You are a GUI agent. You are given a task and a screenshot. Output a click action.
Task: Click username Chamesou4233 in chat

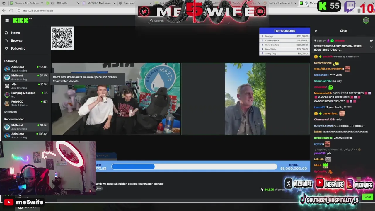point(324,120)
